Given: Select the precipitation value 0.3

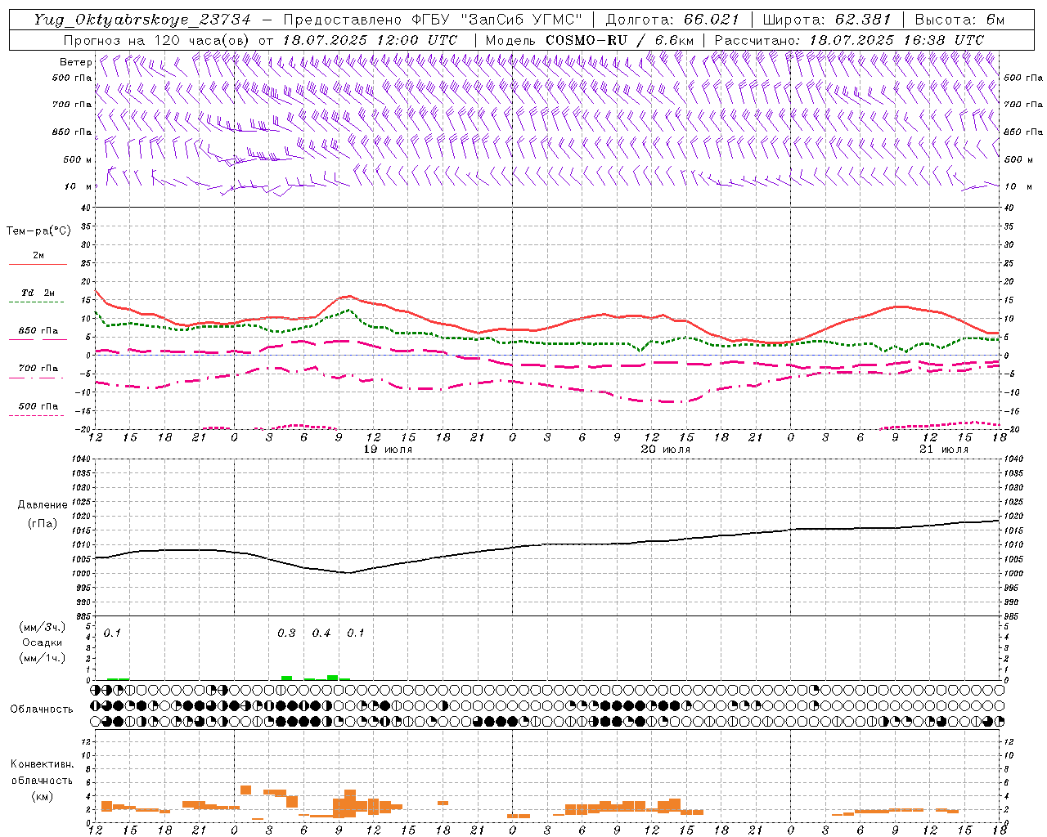Looking at the screenshot, I should 286,633.
